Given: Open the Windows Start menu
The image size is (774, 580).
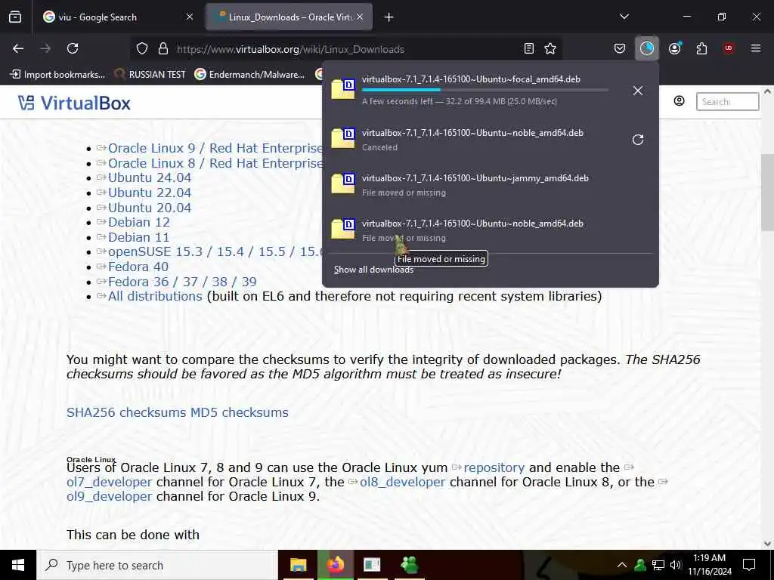Looking at the screenshot, I should click(18, 565).
